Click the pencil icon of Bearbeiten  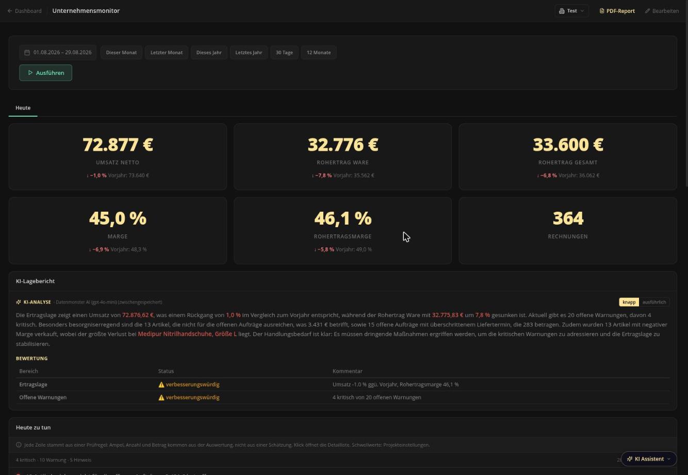click(x=647, y=11)
